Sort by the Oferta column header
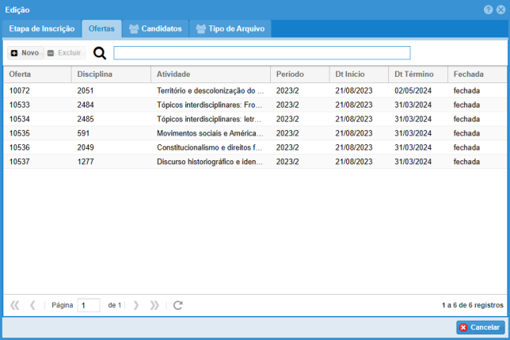The width and height of the screenshot is (510, 340). [x=36, y=74]
